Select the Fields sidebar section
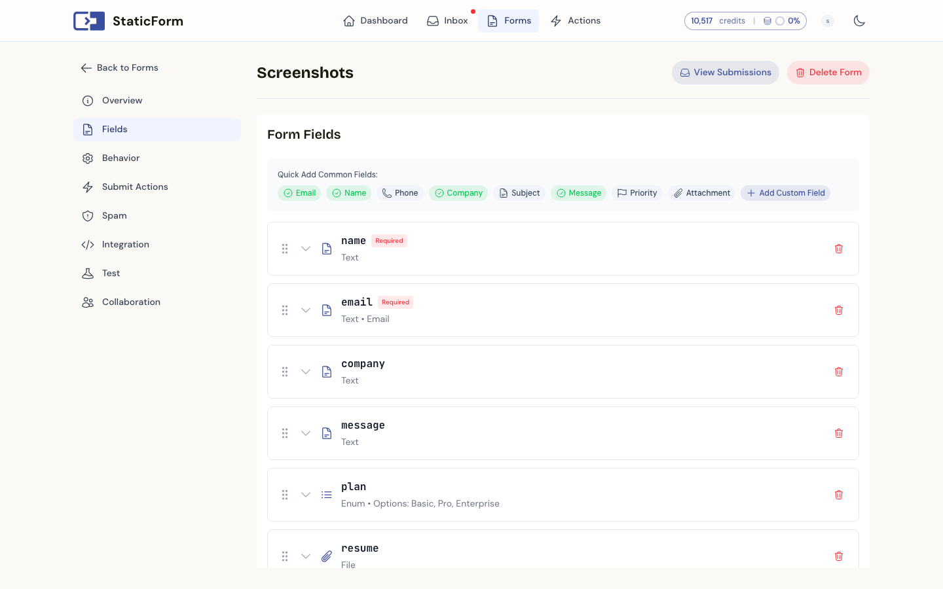 click(157, 130)
